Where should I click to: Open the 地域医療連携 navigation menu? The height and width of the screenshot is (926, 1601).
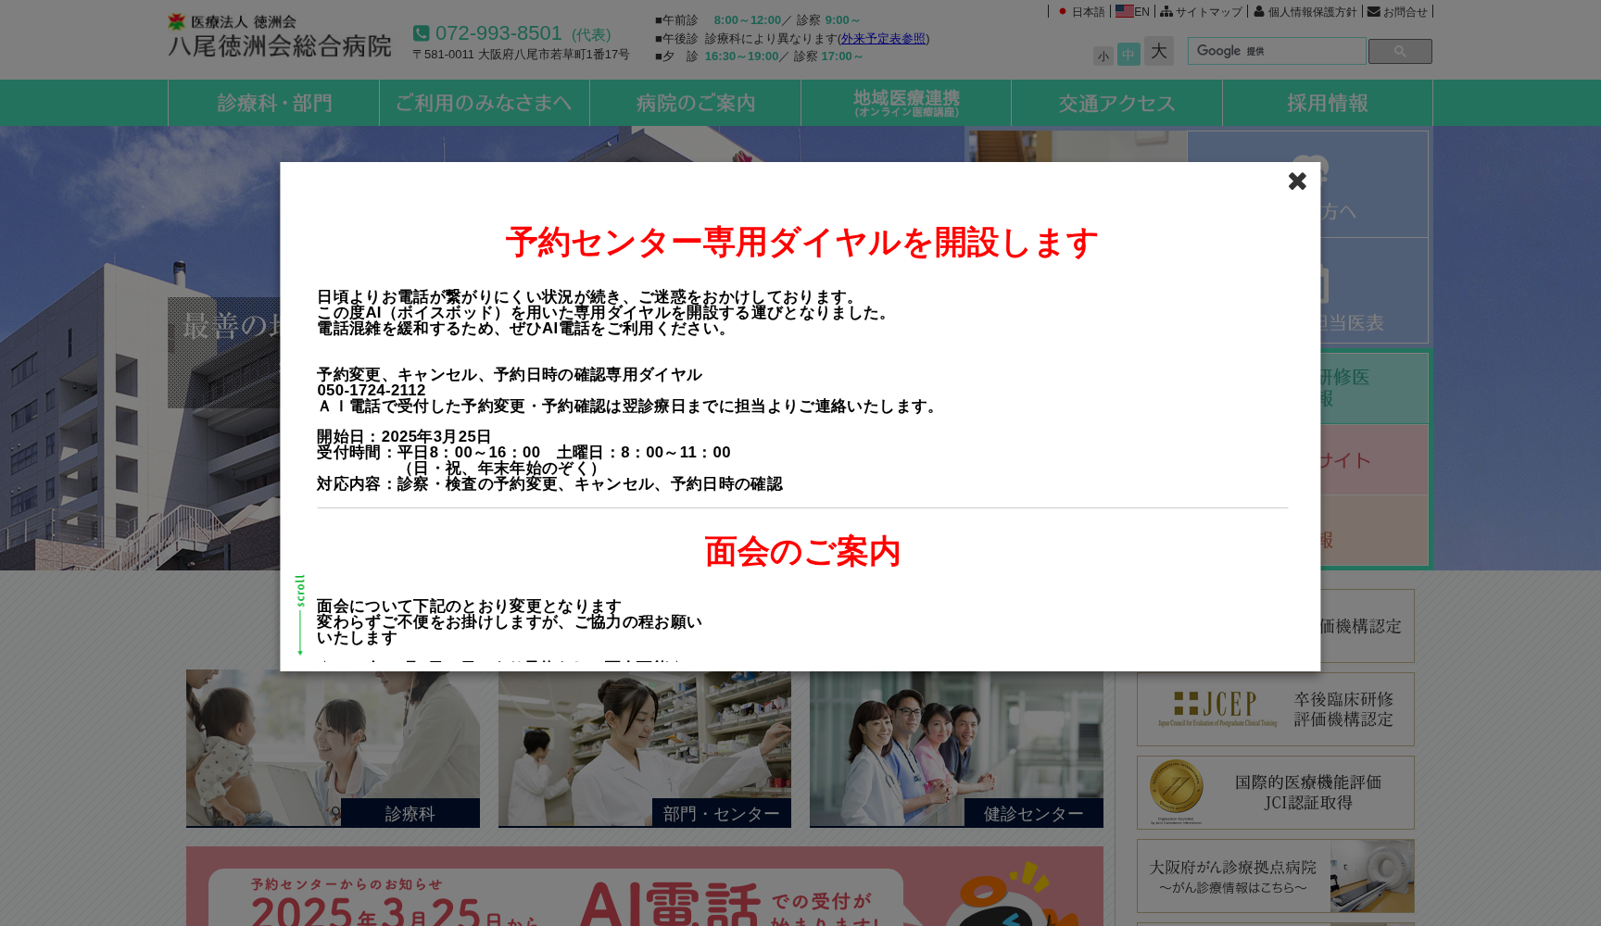tap(905, 103)
